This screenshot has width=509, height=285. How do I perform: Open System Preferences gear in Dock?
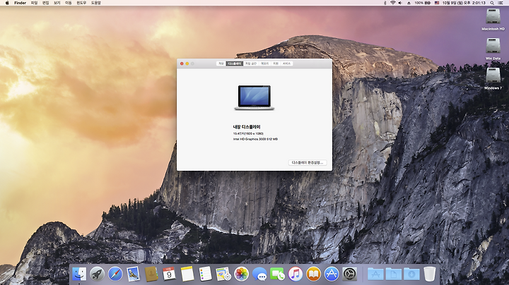tap(350, 274)
